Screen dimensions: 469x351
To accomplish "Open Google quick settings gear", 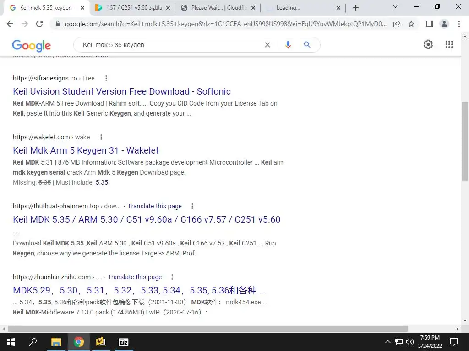I will (x=428, y=44).
